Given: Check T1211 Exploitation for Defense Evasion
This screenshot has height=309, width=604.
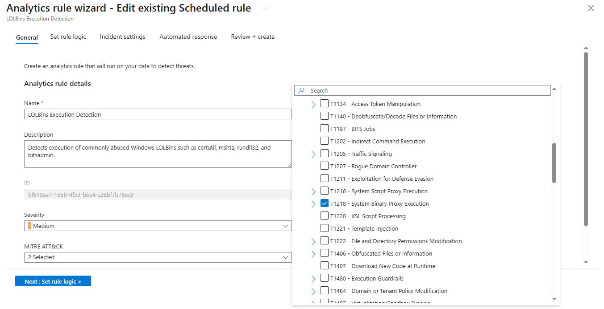Looking at the screenshot, I should click(325, 179).
